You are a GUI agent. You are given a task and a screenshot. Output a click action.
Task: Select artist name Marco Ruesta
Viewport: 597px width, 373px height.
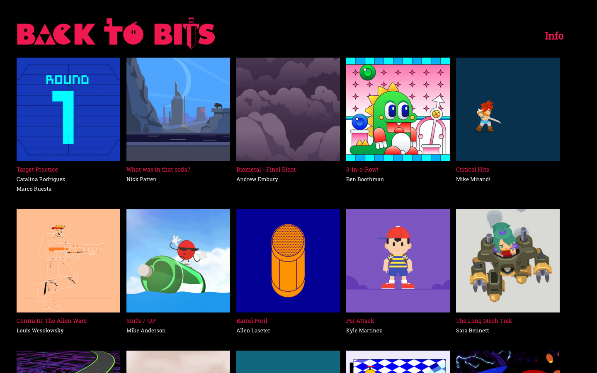(x=34, y=189)
